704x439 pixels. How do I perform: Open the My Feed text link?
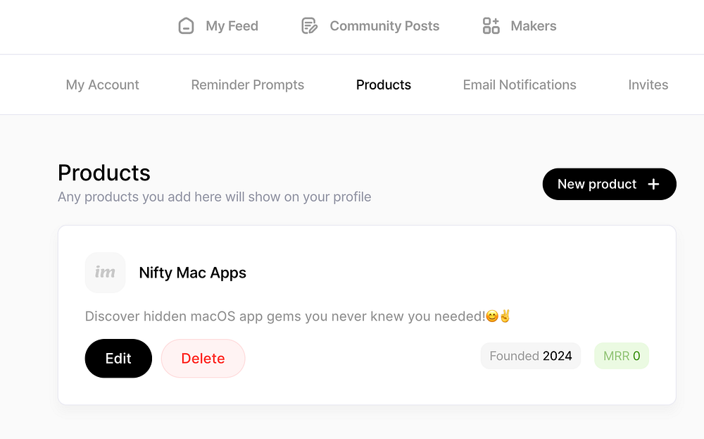pos(232,26)
